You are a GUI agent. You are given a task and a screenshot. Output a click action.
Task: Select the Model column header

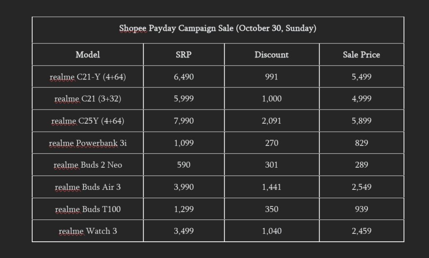tap(88, 55)
